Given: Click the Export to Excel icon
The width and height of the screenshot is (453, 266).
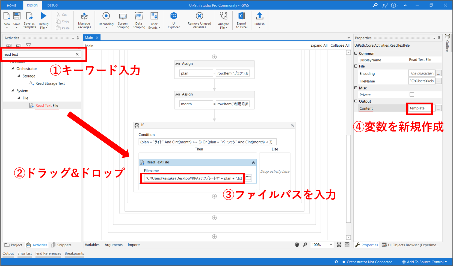Looking at the screenshot, I should click(x=242, y=16).
